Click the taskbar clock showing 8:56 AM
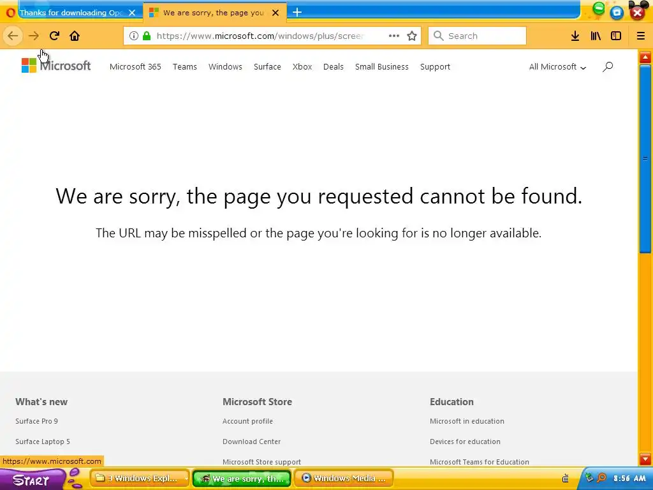The height and width of the screenshot is (490, 653). click(629, 479)
